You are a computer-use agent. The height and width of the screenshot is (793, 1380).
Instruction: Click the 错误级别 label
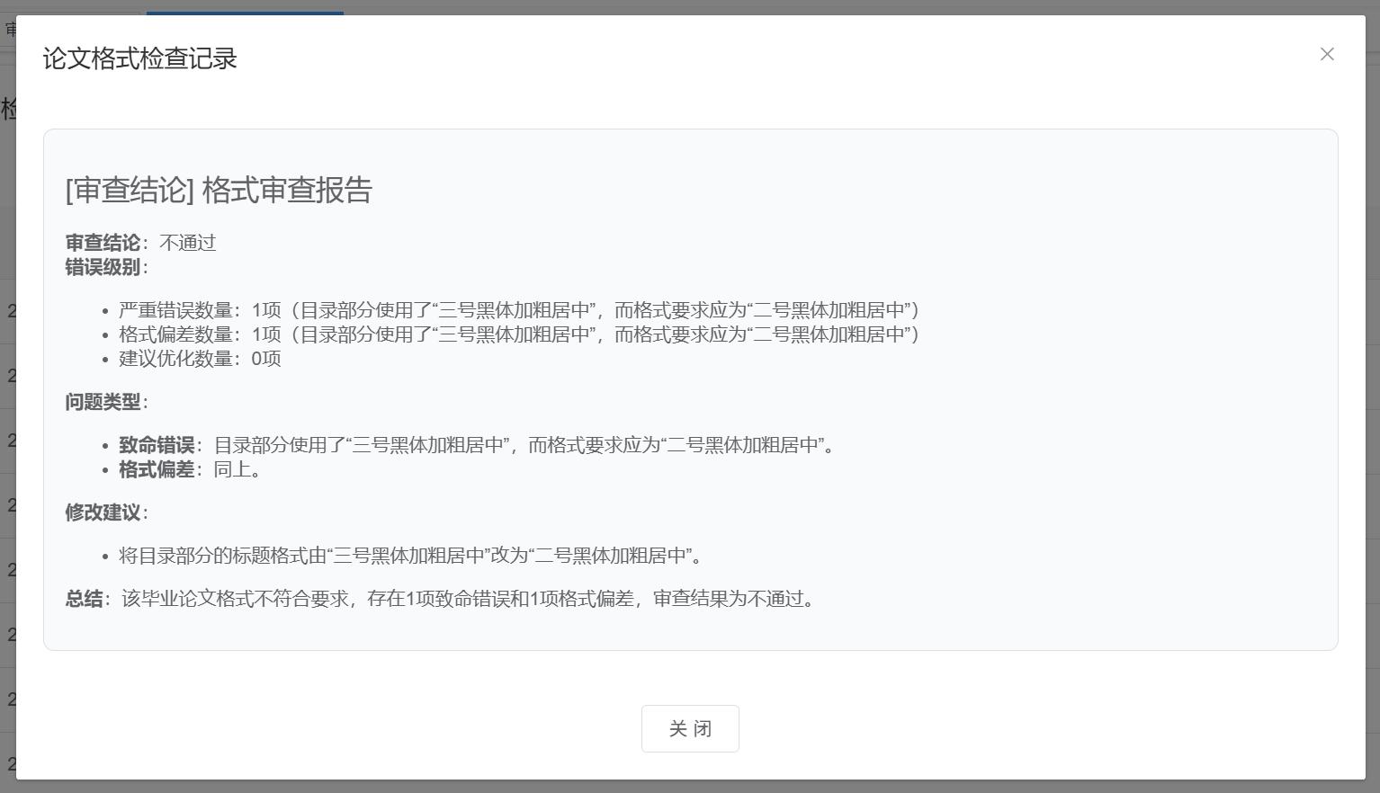click(x=103, y=267)
